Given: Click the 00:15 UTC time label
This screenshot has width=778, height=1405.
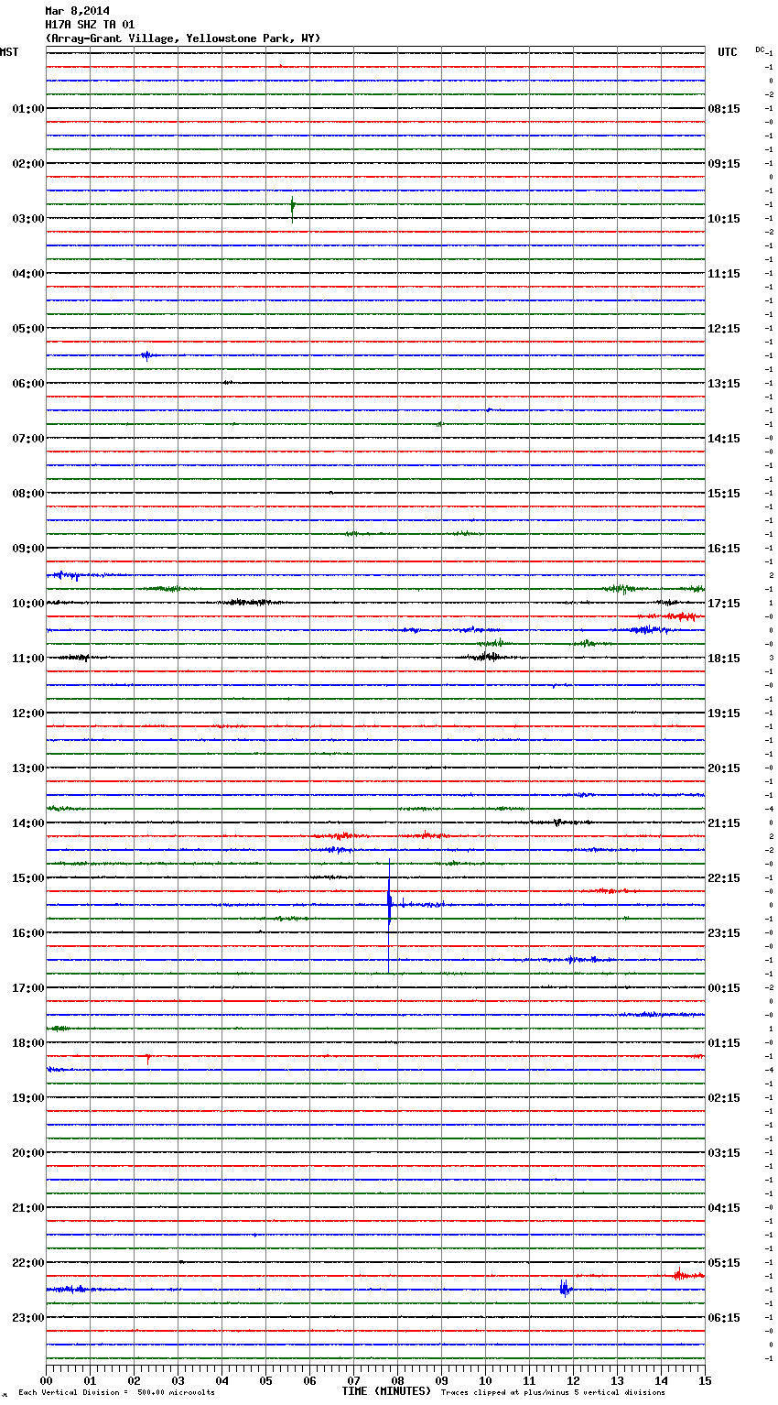Looking at the screenshot, I should click(x=724, y=988).
